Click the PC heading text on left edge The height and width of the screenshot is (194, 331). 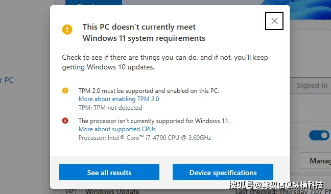[7, 80]
